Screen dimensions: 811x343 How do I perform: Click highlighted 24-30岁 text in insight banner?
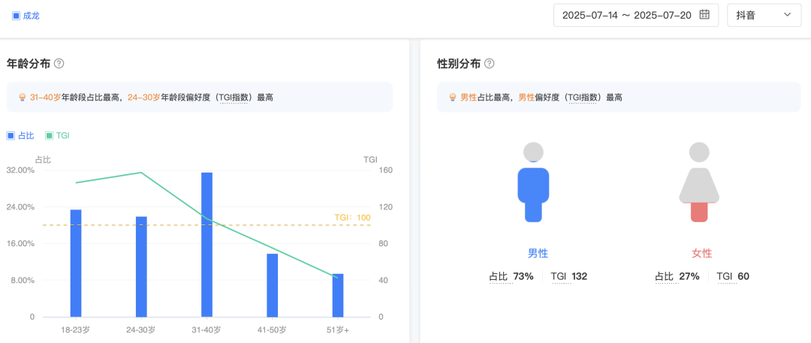tap(142, 97)
